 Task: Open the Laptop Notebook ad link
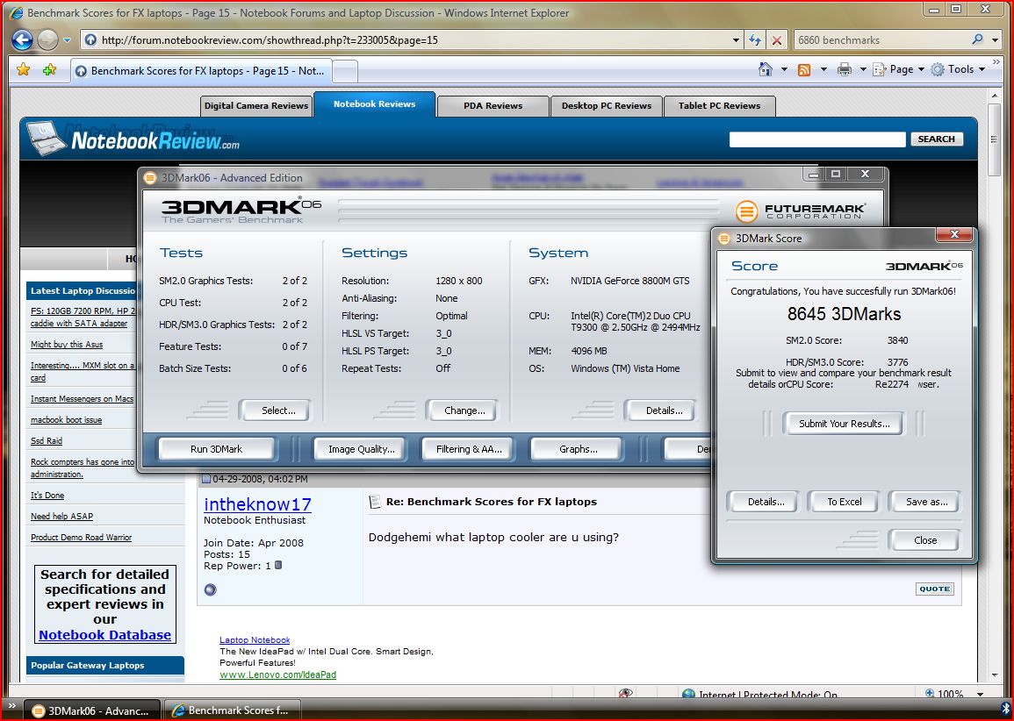(x=255, y=639)
